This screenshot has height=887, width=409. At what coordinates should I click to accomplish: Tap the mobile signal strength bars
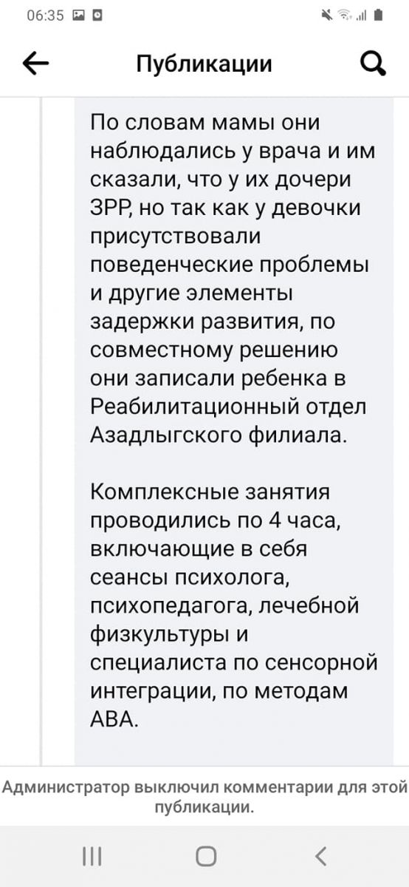362,15
